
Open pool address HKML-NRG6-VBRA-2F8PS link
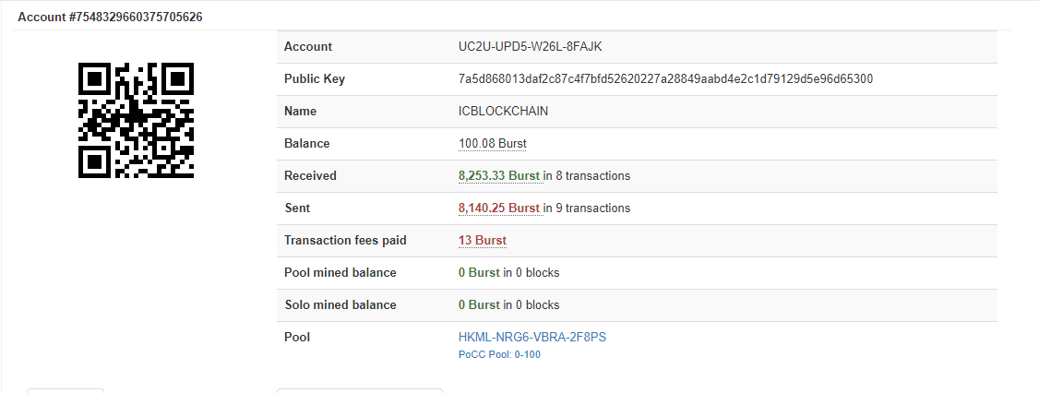click(532, 337)
